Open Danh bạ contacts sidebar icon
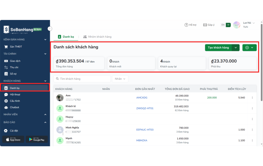This screenshot has width=263, height=166. 6,88
